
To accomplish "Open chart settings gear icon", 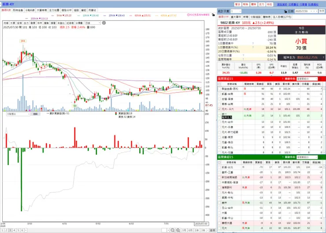I will coord(104,23).
